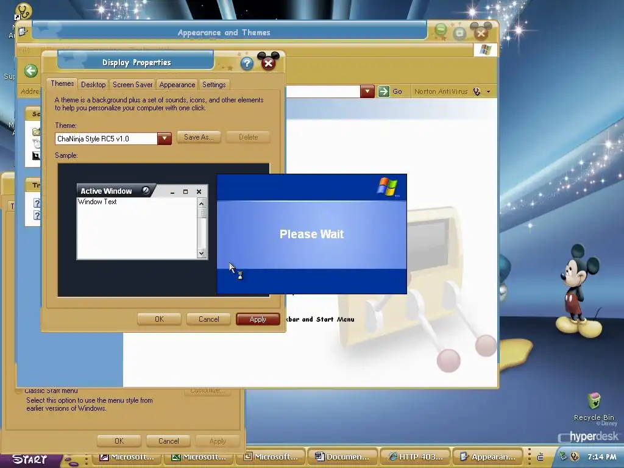Click the sample window scroll up arrow
624x468 pixels.
201,204
